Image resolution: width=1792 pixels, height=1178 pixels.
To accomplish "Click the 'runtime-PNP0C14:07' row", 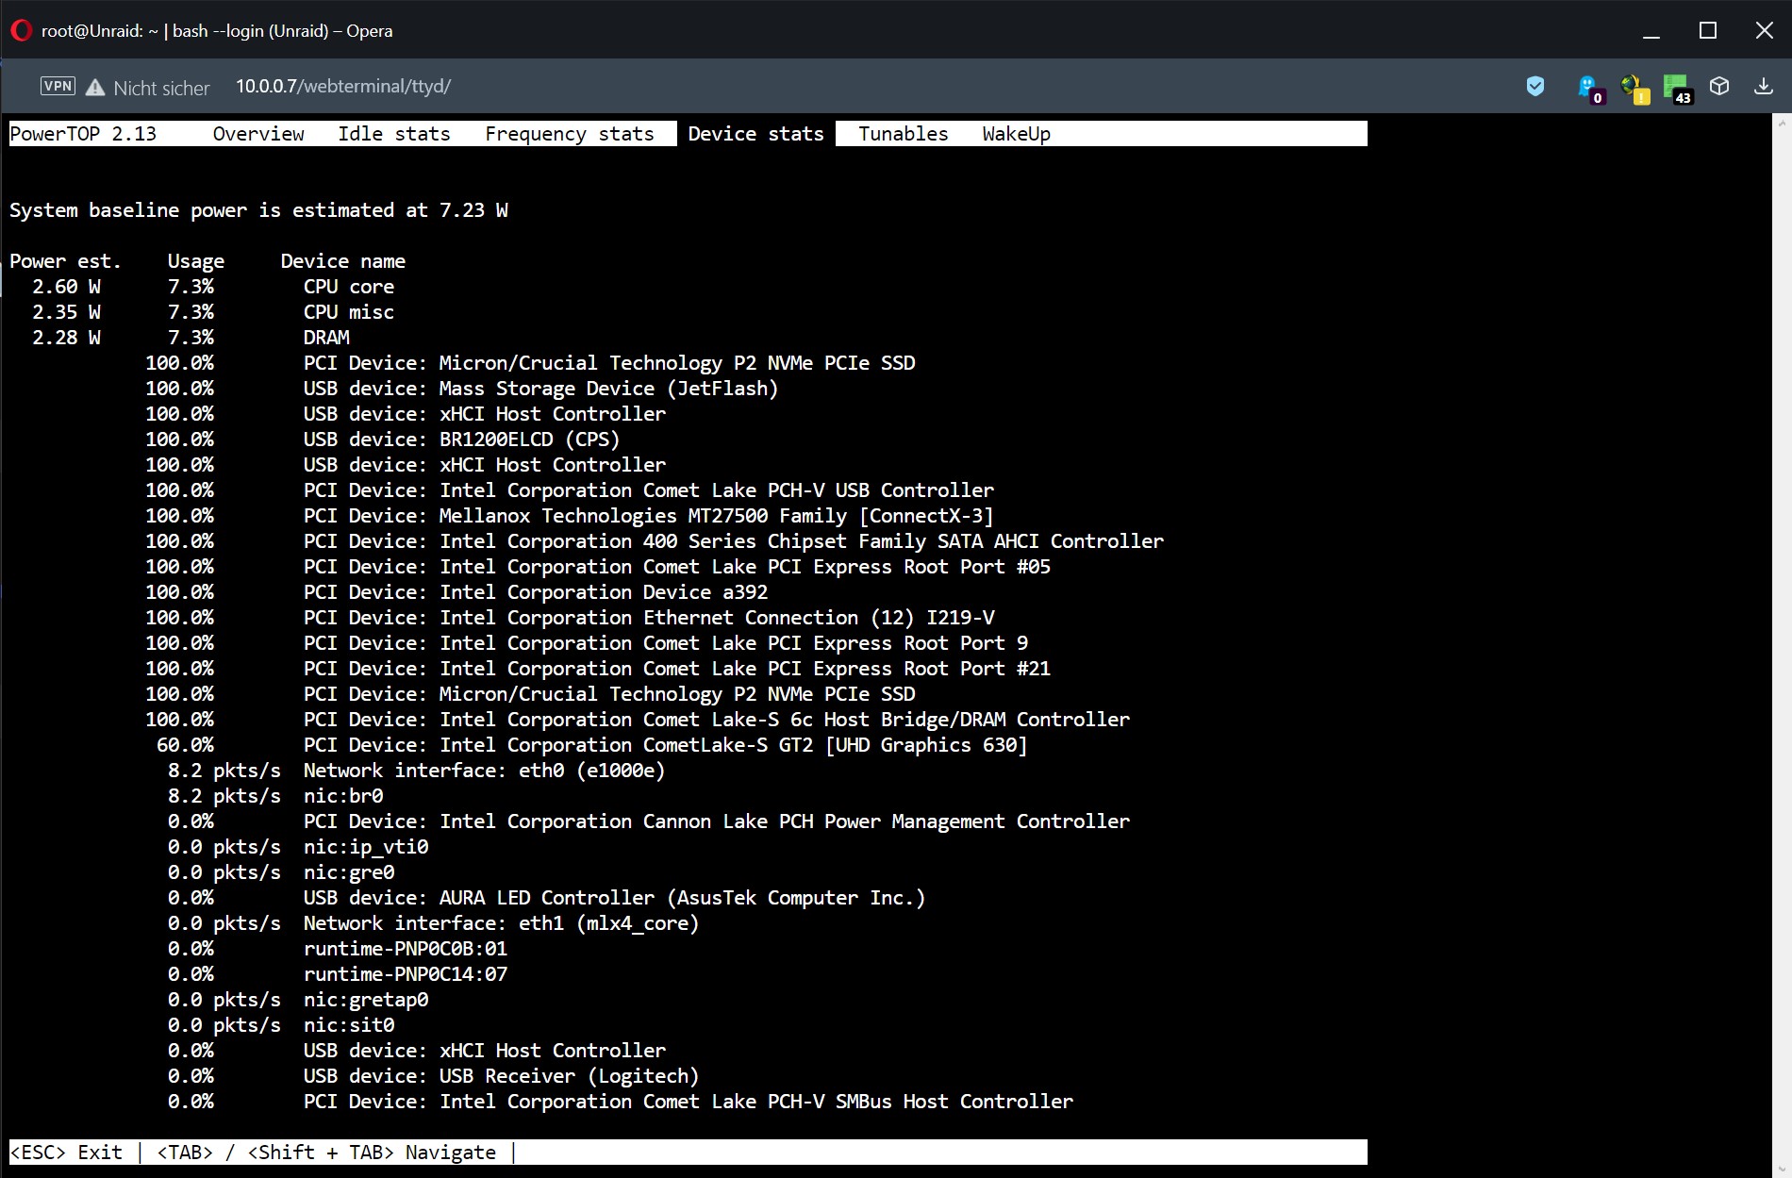I will click(406, 974).
